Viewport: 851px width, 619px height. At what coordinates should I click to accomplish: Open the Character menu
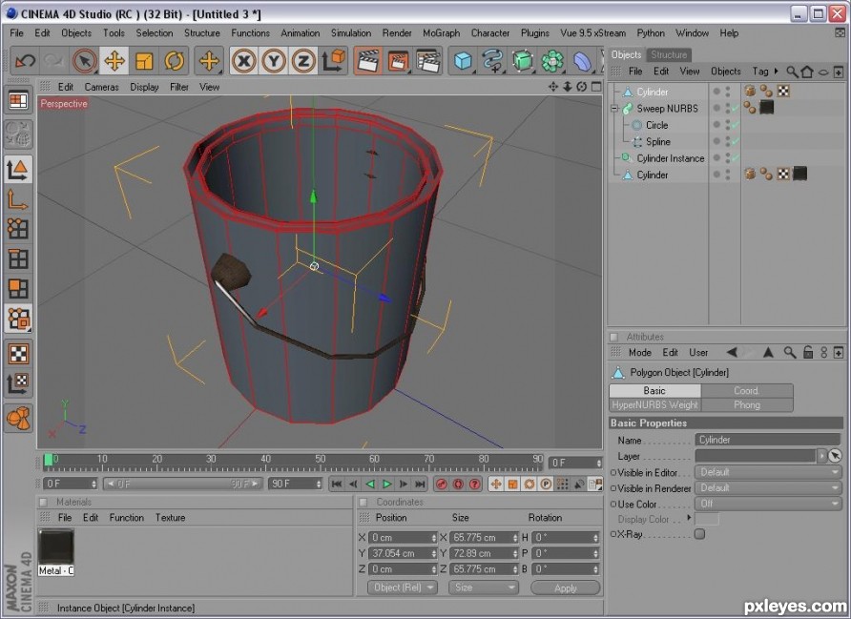[x=490, y=32]
